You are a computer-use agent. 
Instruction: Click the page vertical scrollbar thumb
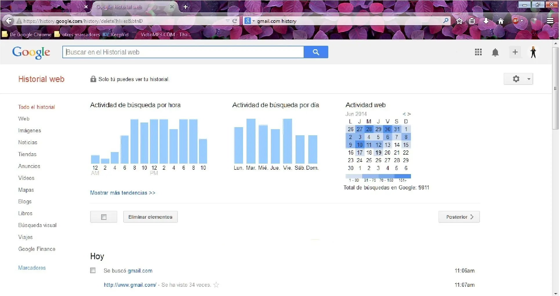coord(555,88)
